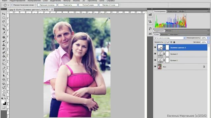Open the Заливка fill slider arrow
Viewport: 211px width, 118px height.
pos(208,42)
